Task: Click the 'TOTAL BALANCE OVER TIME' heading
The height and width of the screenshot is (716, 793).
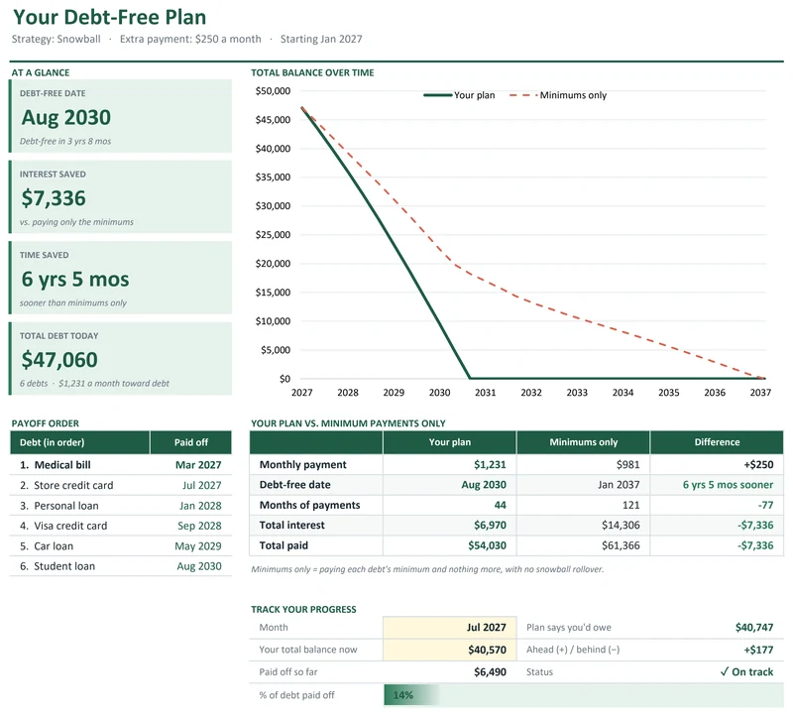Action: click(x=312, y=72)
